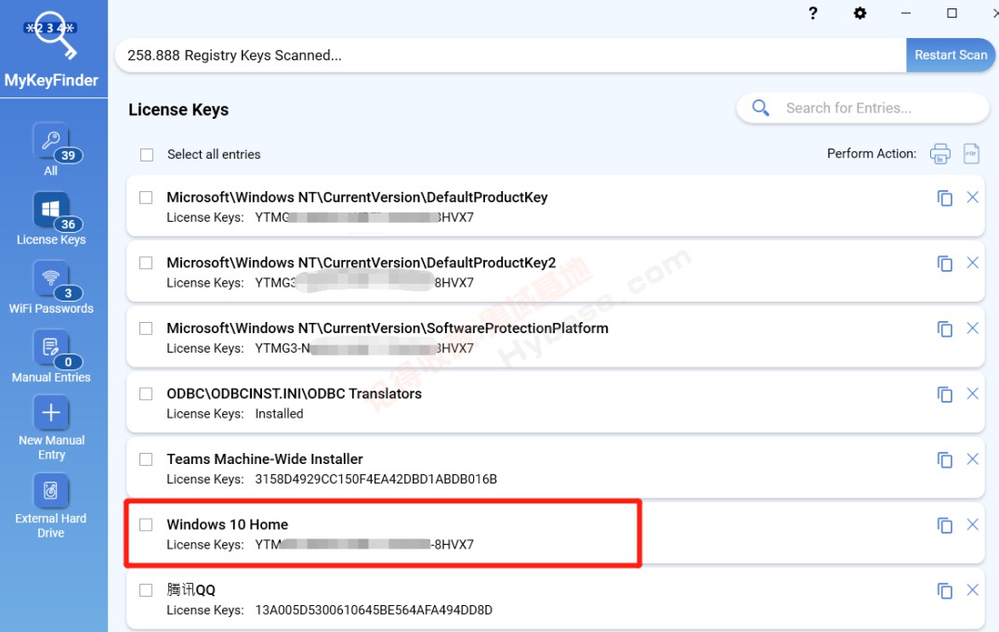
Task: Select the Teams Machine-Wide Installer checkbox
Action: pos(146,459)
